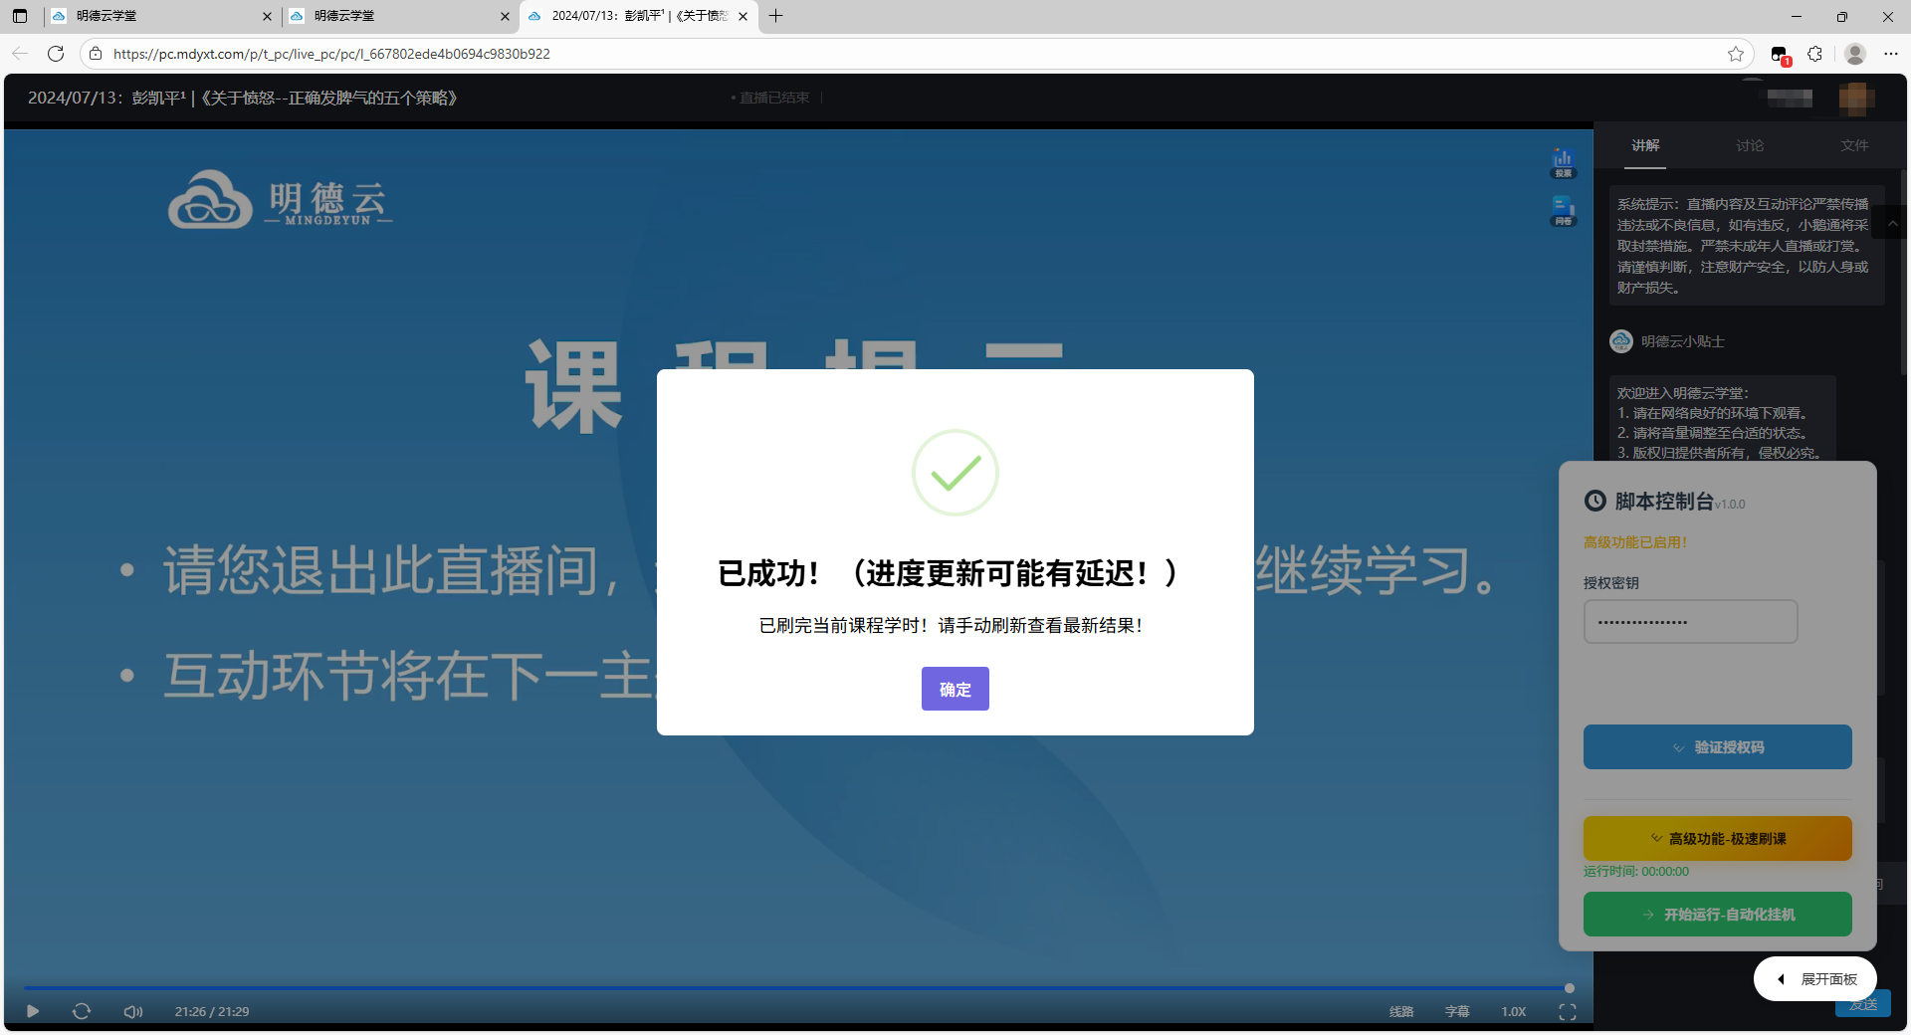Open the browser extensions puzzle icon

tap(1814, 54)
